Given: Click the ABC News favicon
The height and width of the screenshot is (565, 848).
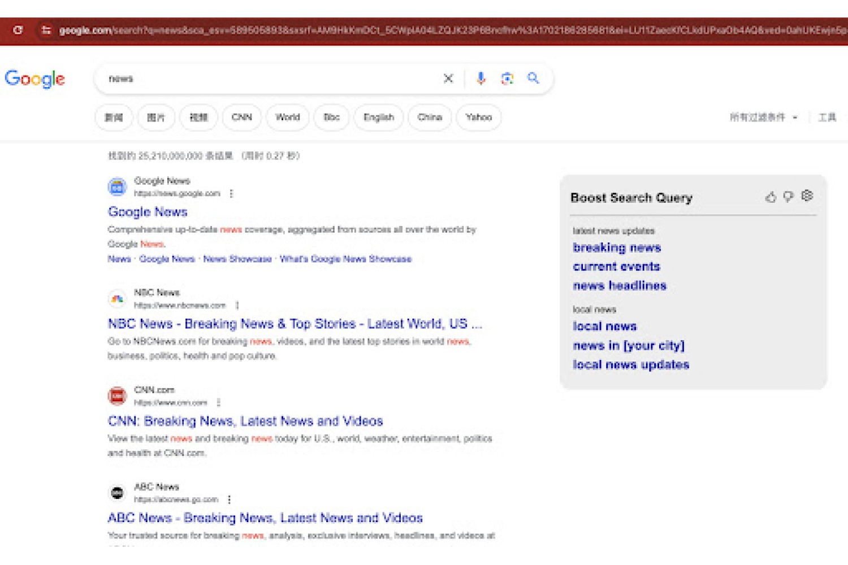Looking at the screenshot, I should pos(117,493).
